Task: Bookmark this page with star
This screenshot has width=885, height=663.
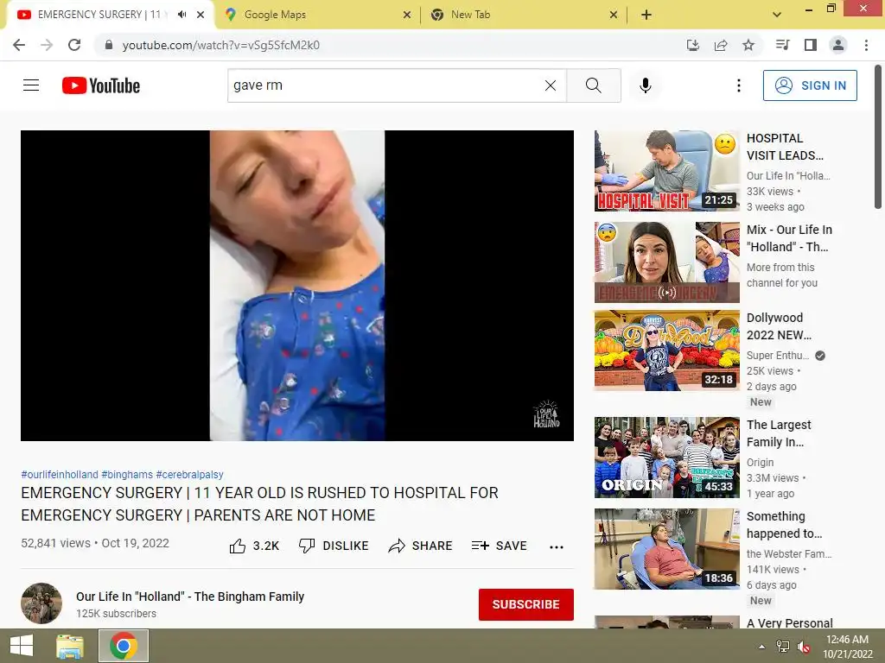Action: coord(748,45)
